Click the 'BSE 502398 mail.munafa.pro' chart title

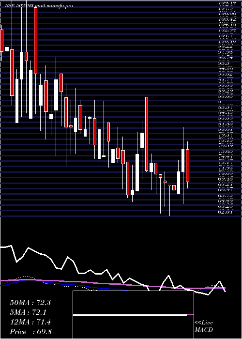coord(39,6)
